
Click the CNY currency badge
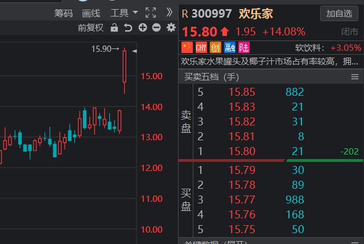pyautogui.click(x=201, y=47)
